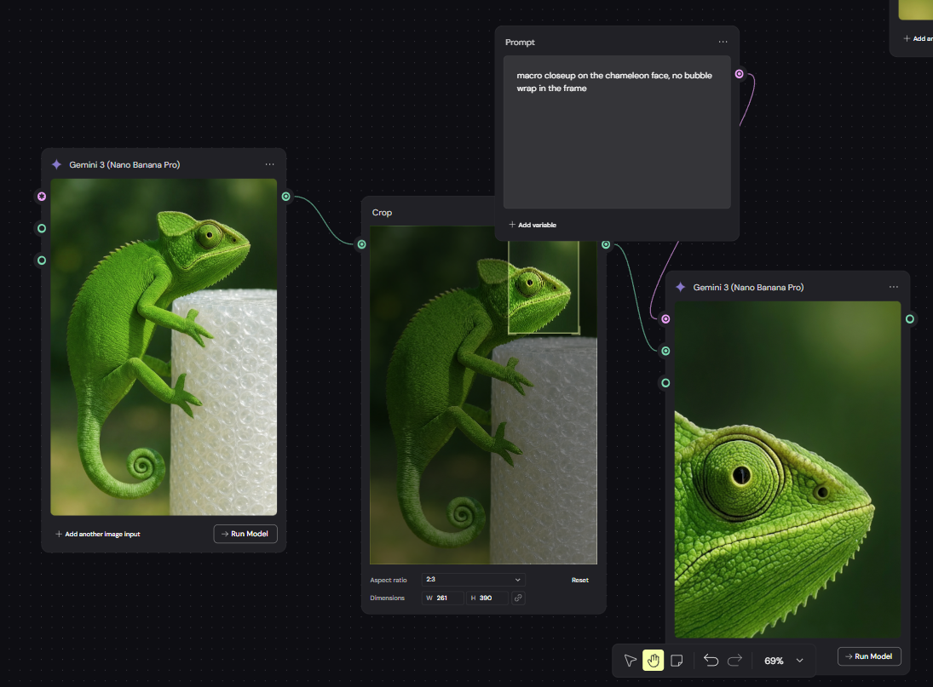Screen dimensions: 933x687
Task: Click the left Gemini node's middle green input port
Action: point(42,228)
